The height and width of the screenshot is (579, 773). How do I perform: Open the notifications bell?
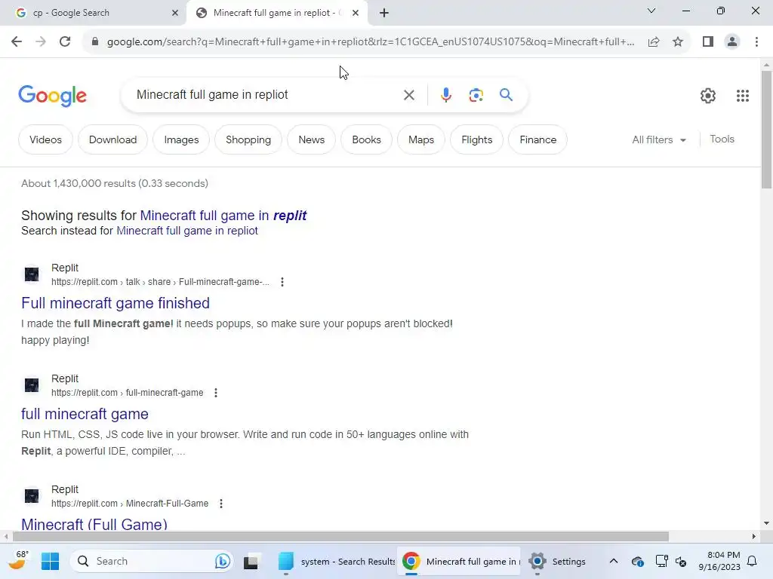752,561
